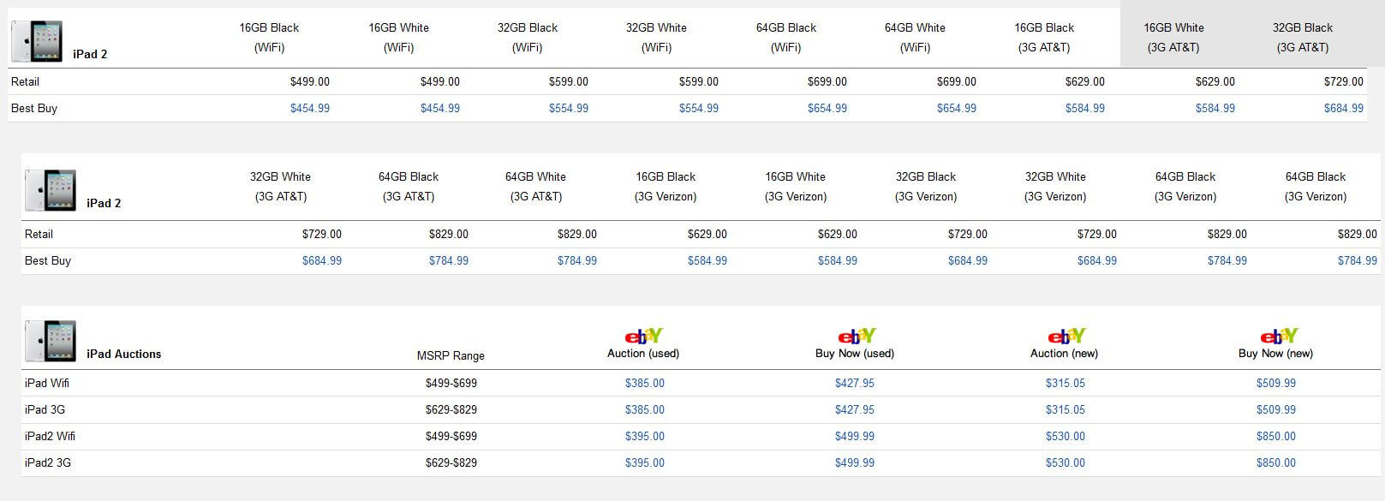Click the iPad 3G row label

pos(45,410)
